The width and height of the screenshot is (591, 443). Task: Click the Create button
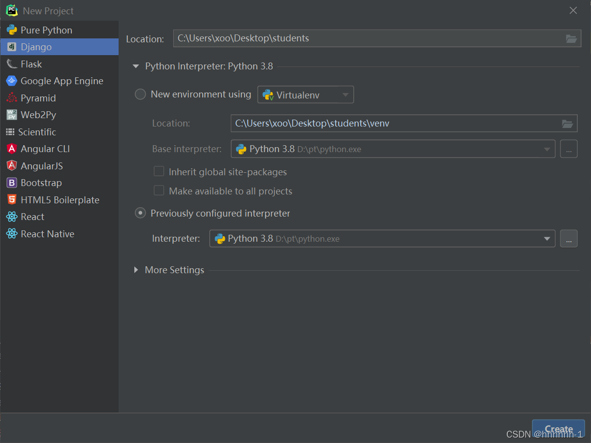[x=559, y=429]
